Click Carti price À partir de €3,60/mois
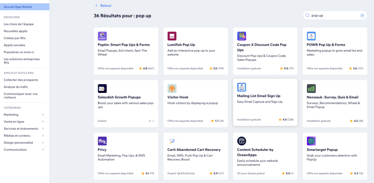Image resolution: width=374 pixels, height=183 pixels. tap(181, 173)
